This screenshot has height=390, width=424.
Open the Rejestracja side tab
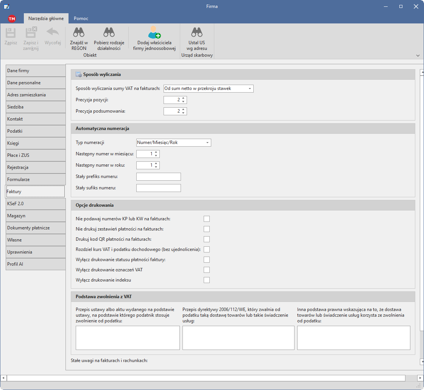click(36, 167)
